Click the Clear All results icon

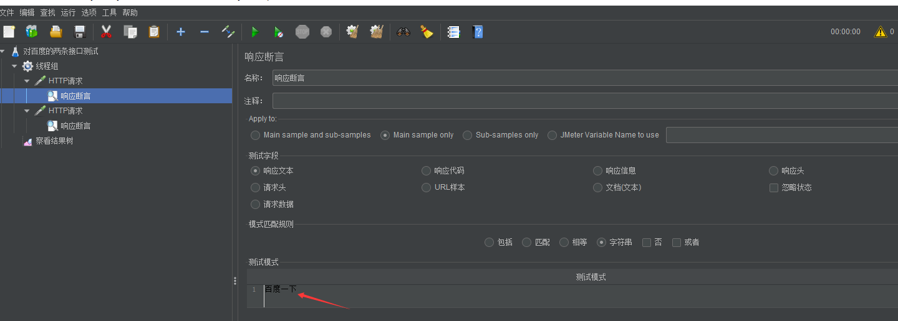click(376, 32)
